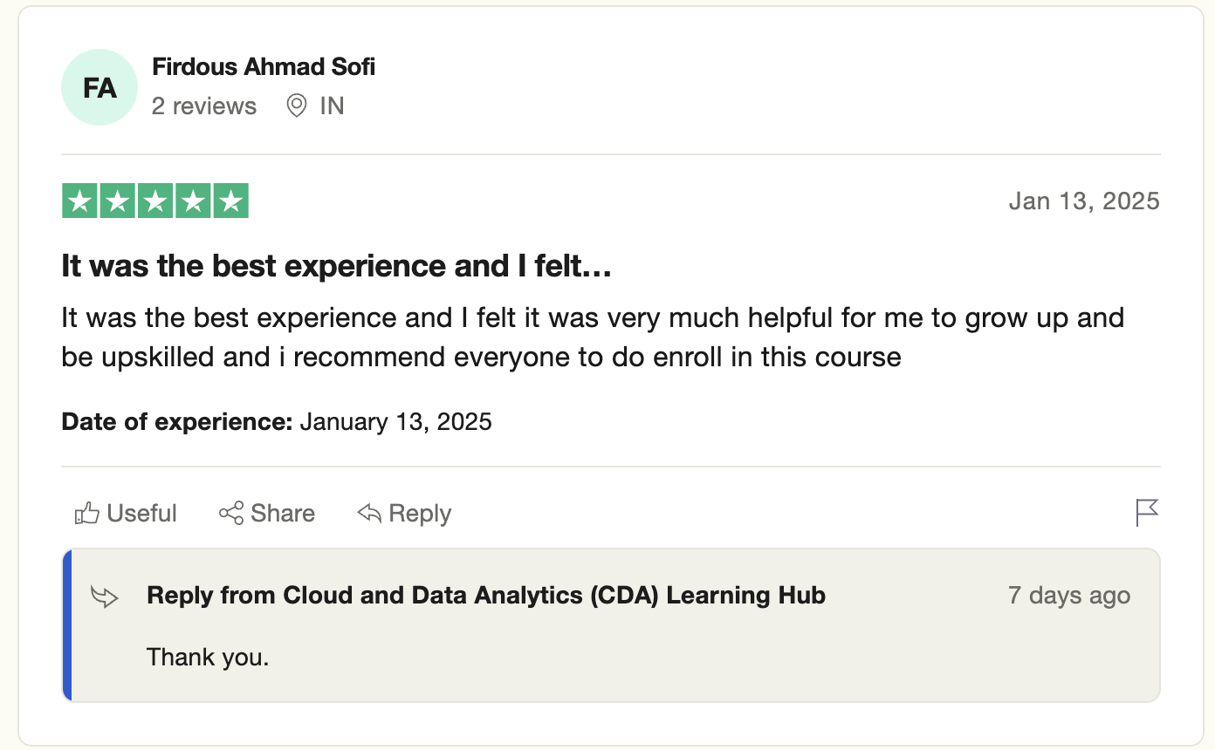Viewport: 1215px width, 750px height.
Task: Click the Jan 13, 2025 review date
Action: coord(1084,201)
